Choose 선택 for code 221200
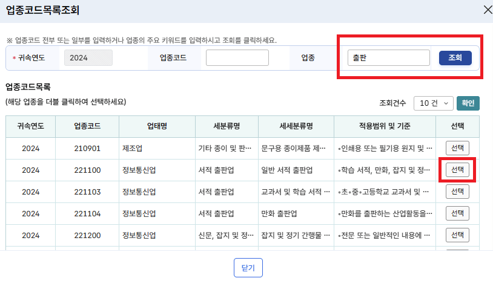Viewport: 493px width, 281px height. tap(457, 235)
